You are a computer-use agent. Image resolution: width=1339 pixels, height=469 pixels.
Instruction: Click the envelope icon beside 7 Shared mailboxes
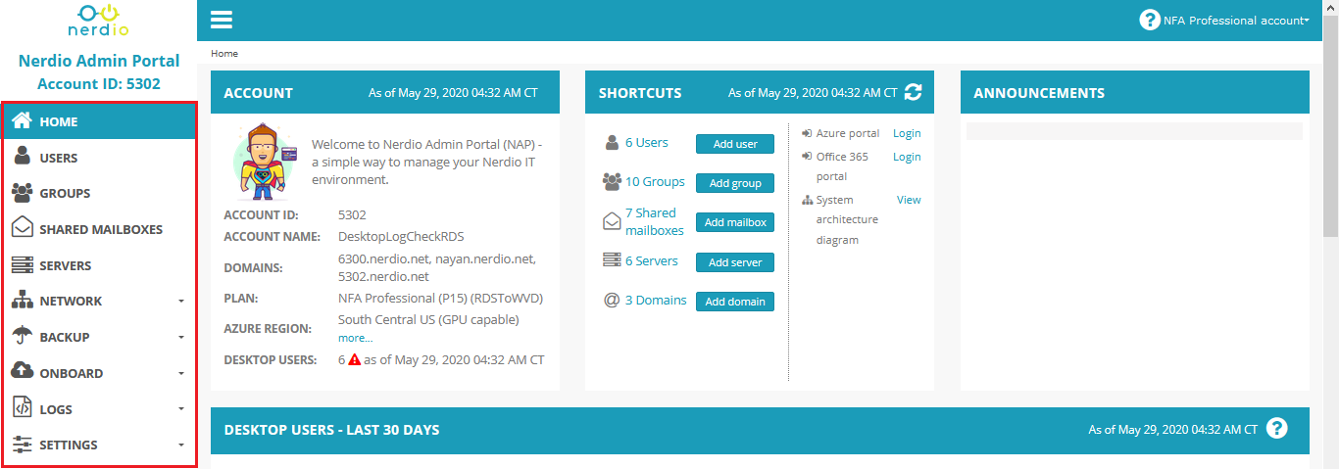tap(612, 222)
